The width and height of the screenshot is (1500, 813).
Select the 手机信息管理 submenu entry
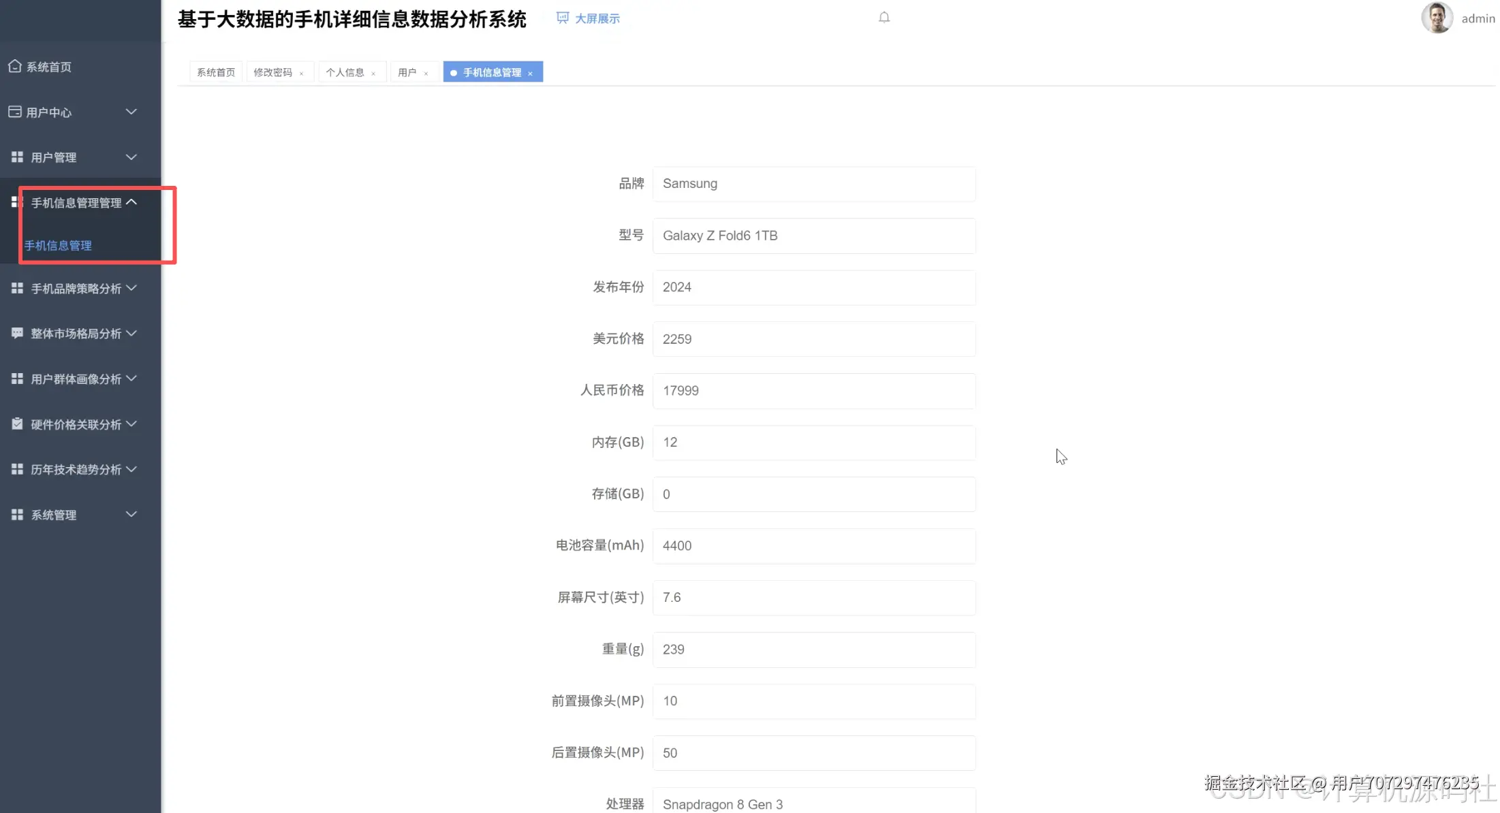tap(58, 245)
